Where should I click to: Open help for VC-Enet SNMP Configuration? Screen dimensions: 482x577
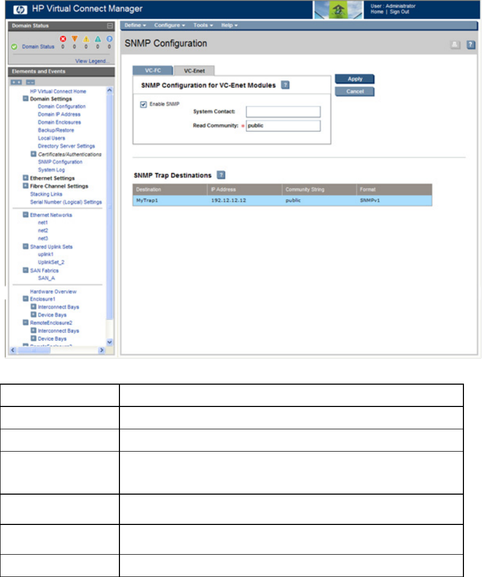pos(285,85)
